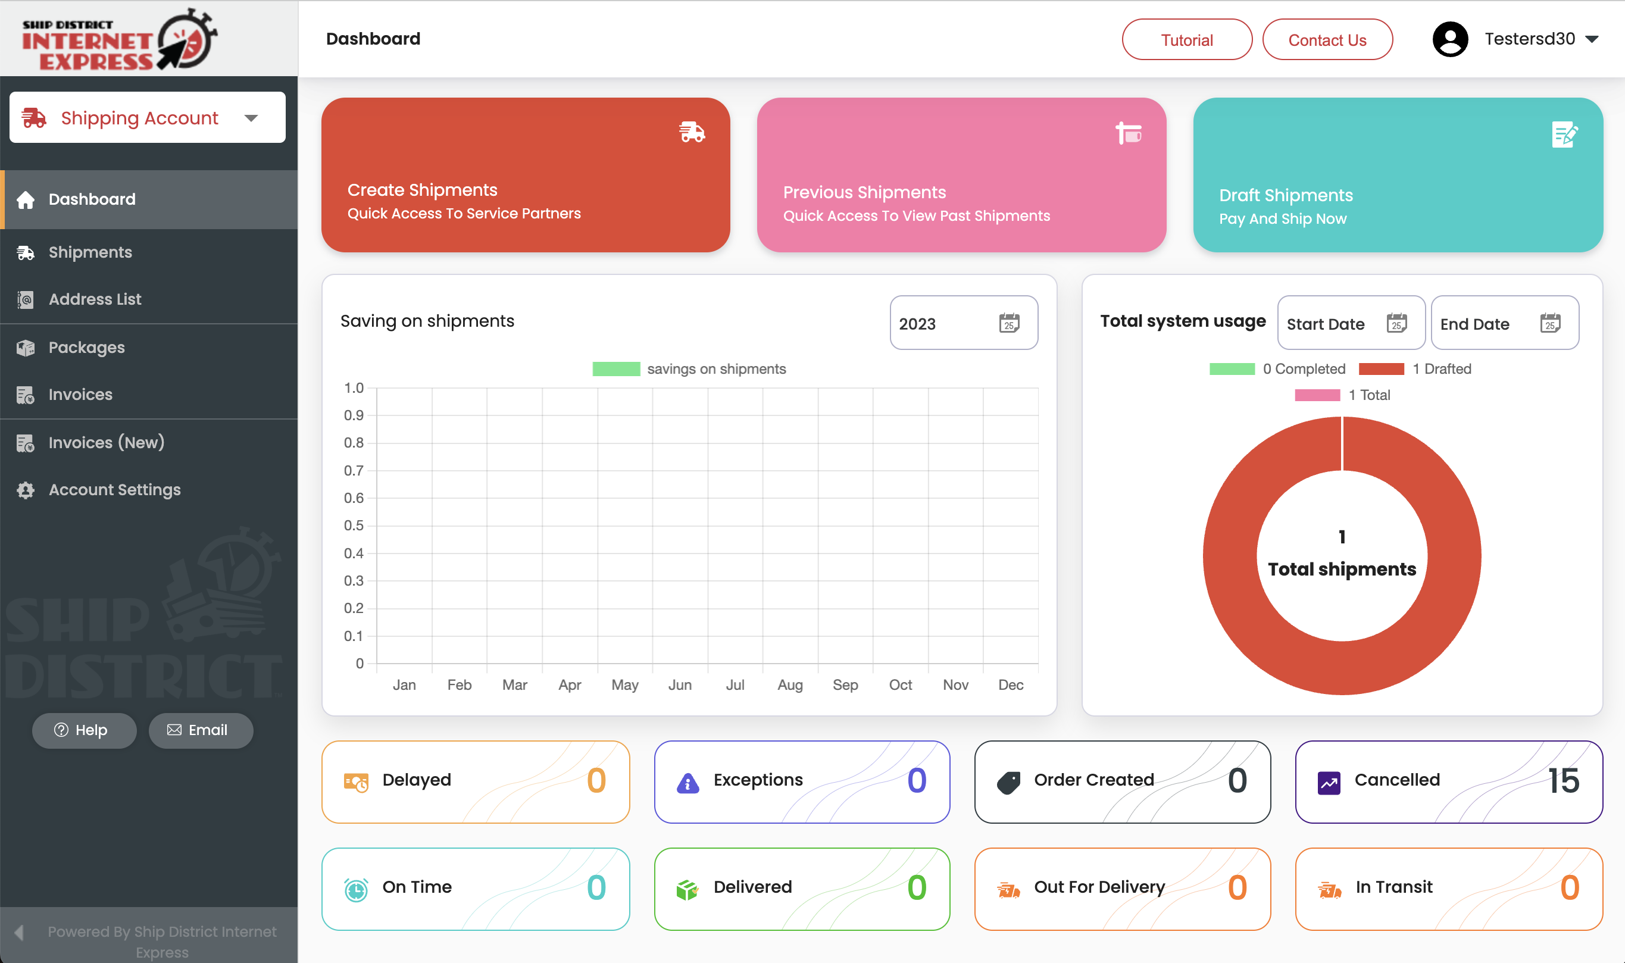Click the '1 Total' pink legend swatch
1625x963 pixels.
click(x=1317, y=395)
